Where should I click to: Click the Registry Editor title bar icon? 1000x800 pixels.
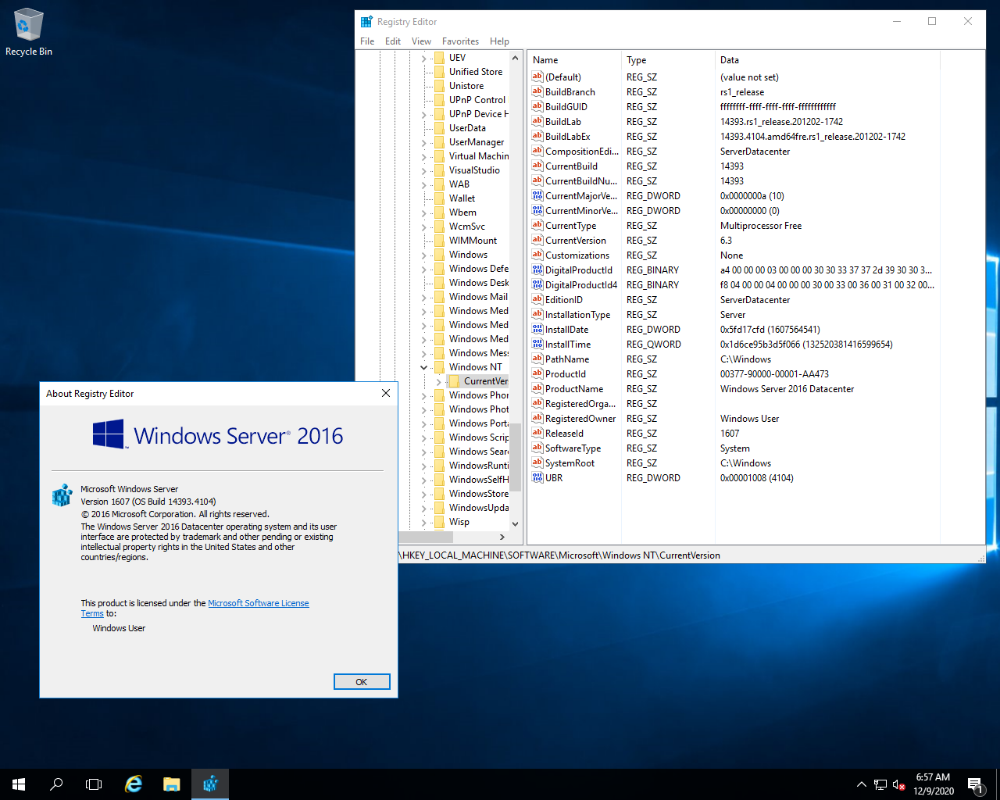366,22
